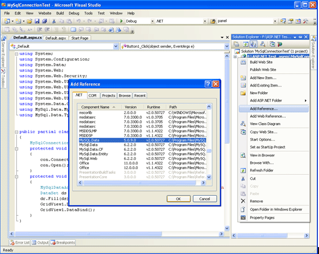Image resolution: width=319 pixels, height=254 pixels.
Task: Open the Output tab at bottom
Action: click(40, 242)
